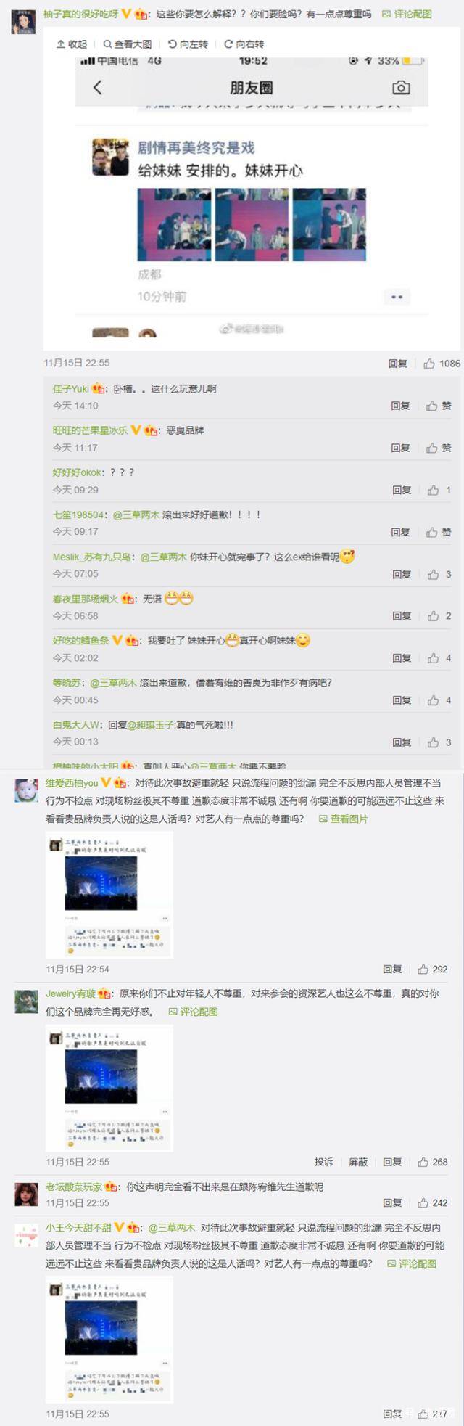The height and width of the screenshot is (1426, 464).
Task: Rotate image right with 向右转
Action: (x=244, y=44)
